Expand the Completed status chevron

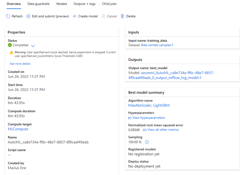click(x=33, y=46)
